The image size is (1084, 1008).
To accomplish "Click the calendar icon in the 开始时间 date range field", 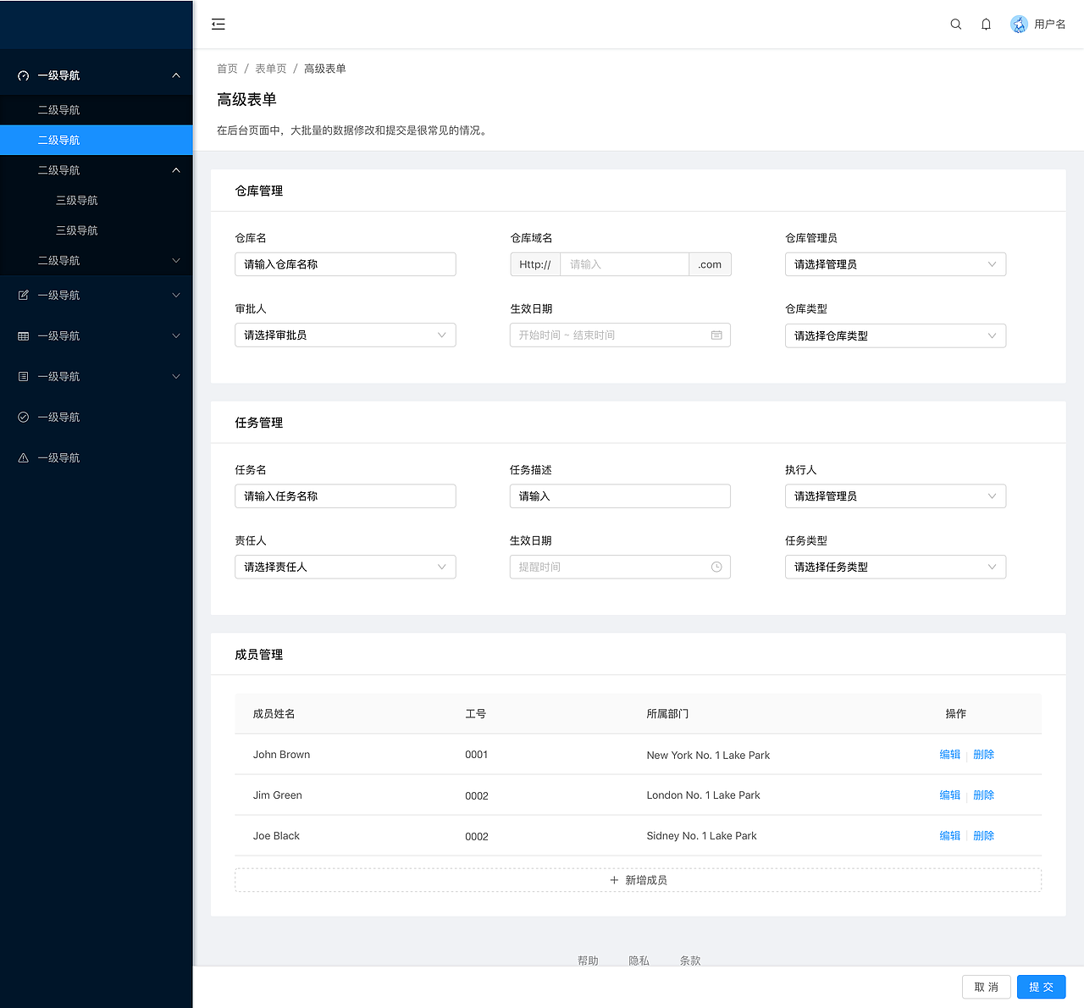I will pos(716,335).
